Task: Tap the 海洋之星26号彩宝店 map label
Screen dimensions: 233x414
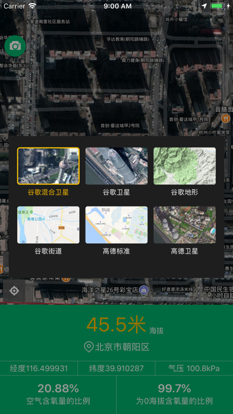Action: [110, 290]
